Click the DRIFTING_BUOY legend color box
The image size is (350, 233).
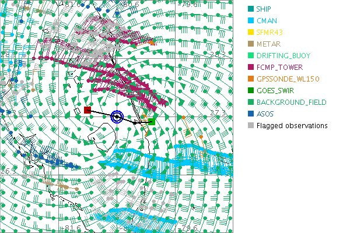250,56
